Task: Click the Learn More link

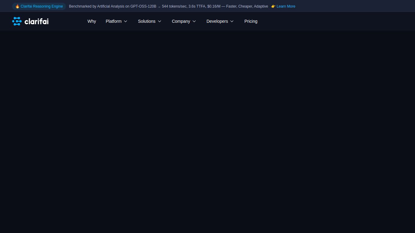Action: click(286, 6)
